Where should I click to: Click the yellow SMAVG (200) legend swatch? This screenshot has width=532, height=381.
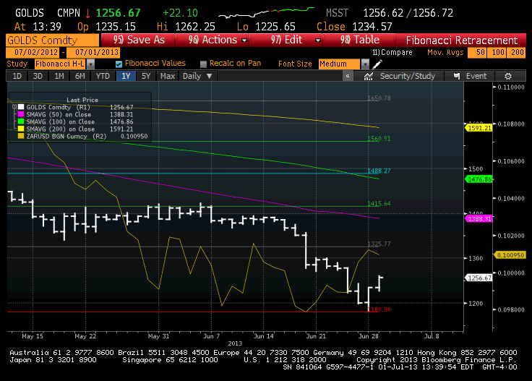click(x=21, y=129)
